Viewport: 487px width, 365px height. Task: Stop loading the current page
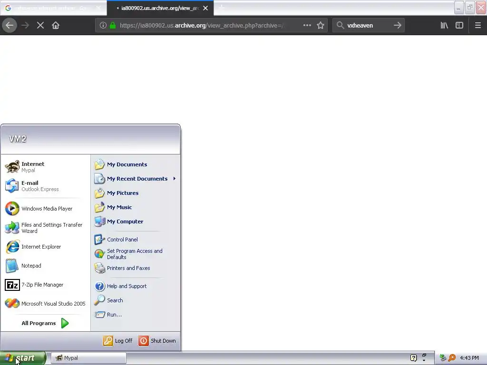(40, 26)
